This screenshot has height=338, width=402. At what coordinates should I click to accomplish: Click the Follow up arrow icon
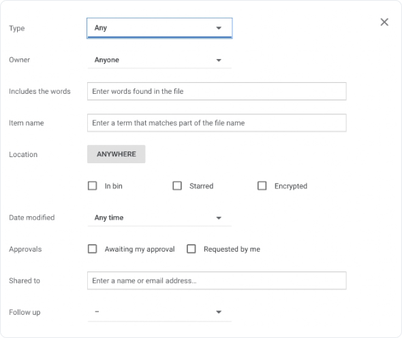point(219,312)
